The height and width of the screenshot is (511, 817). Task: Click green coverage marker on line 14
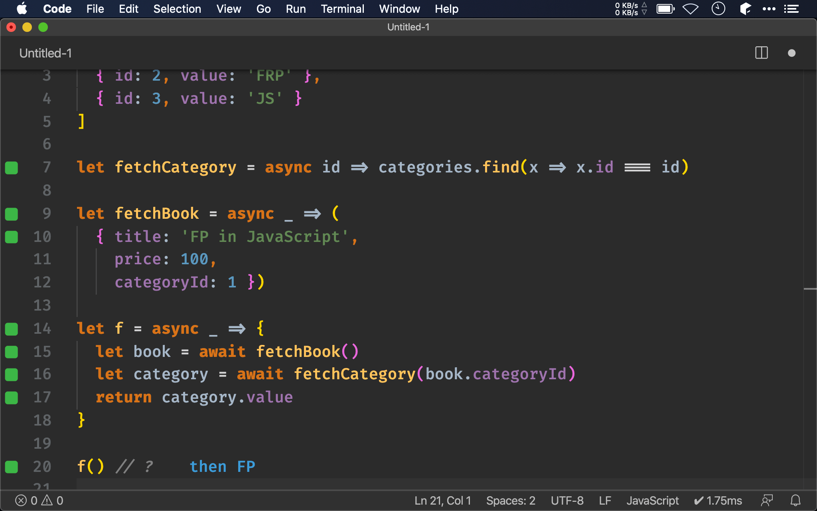(x=12, y=329)
